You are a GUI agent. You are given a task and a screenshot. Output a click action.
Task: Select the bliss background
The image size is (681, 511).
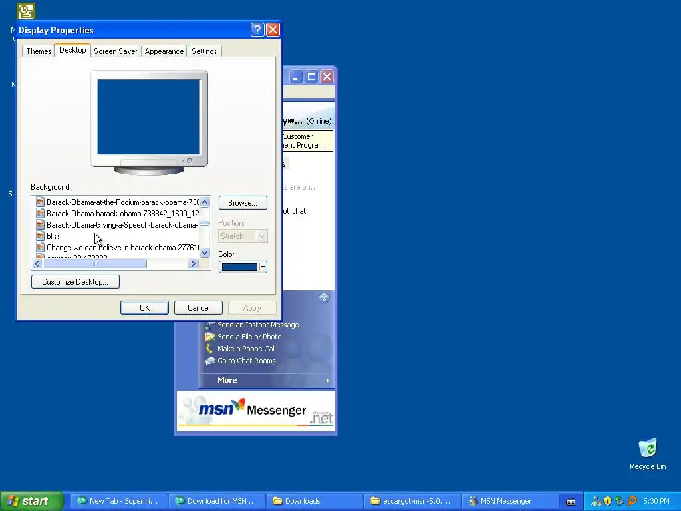[x=53, y=236]
